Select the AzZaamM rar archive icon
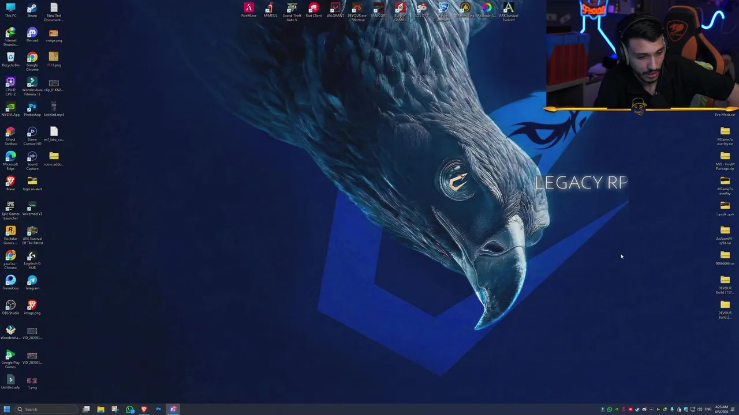The height and width of the screenshot is (415, 739). pos(725,235)
